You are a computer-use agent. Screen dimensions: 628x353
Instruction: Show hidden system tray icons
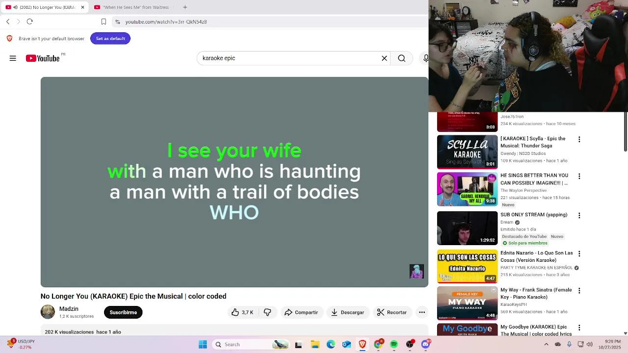(546, 345)
